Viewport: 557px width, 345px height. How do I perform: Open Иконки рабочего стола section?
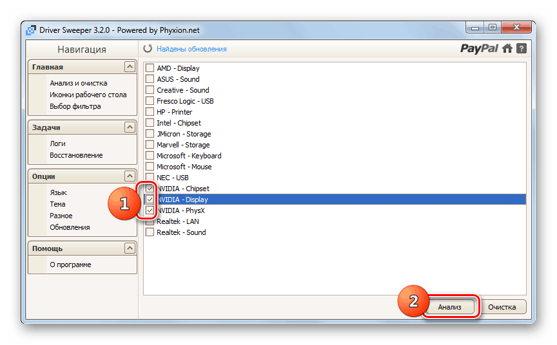88,95
